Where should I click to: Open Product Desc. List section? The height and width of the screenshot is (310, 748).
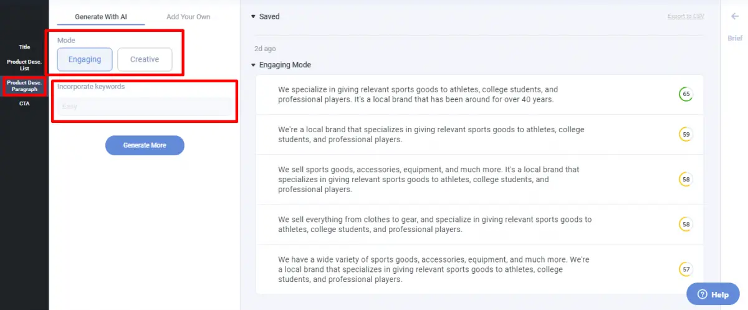(x=24, y=65)
